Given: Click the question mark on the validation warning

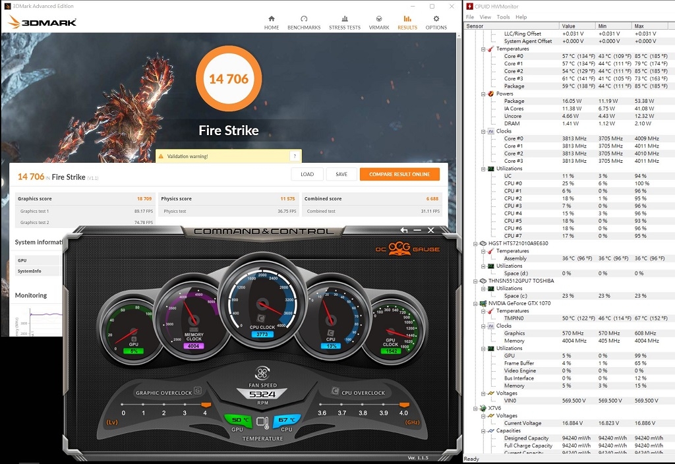Looking at the screenshot, I should point(295,156).
